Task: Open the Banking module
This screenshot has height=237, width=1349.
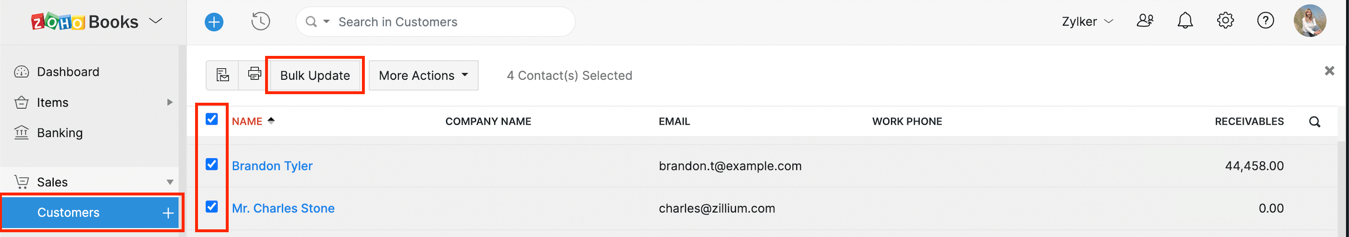Action: pyautogui.click(x=60, y=133)
